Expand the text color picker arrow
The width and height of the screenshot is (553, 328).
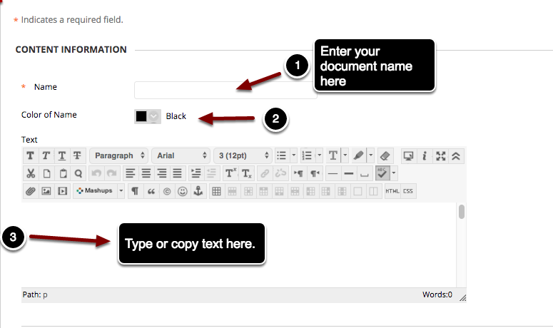(345, 155)
